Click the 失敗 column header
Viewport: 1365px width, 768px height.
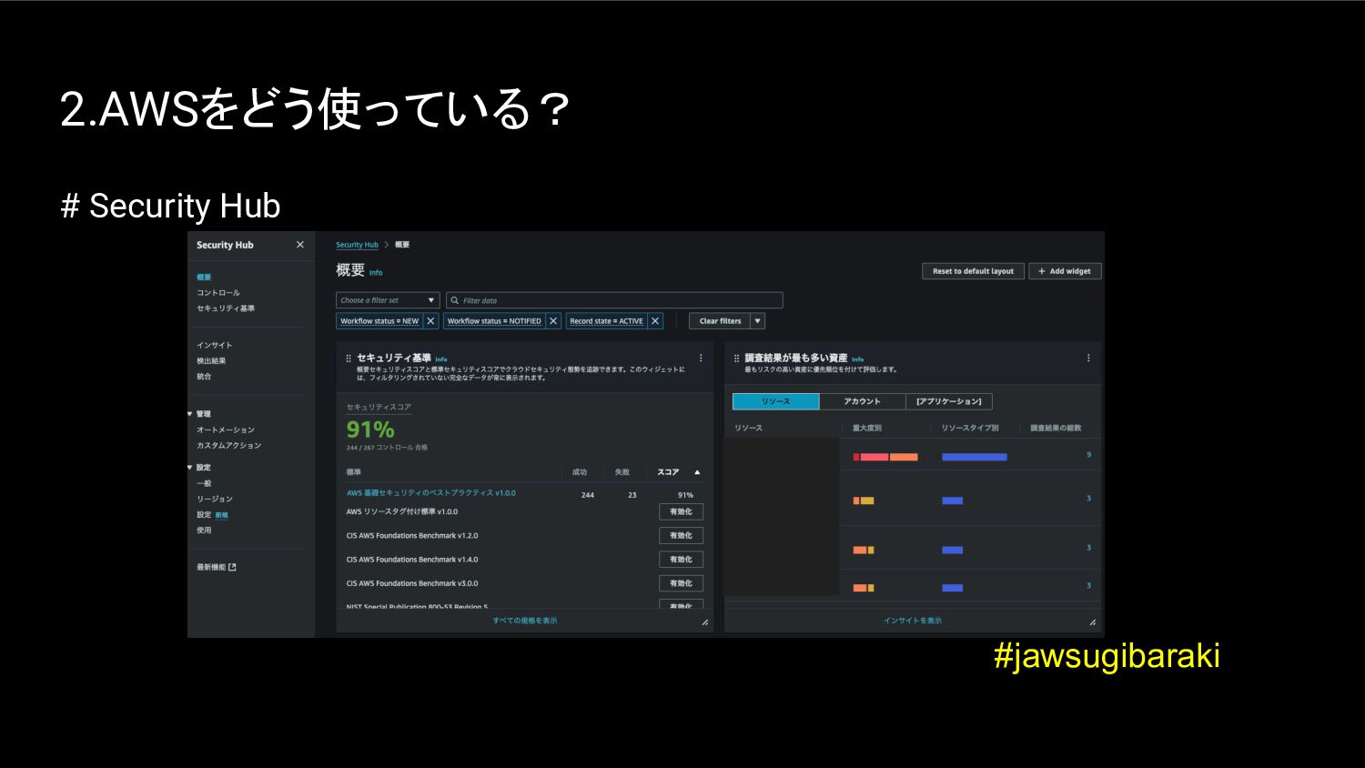tap(622, 472)
